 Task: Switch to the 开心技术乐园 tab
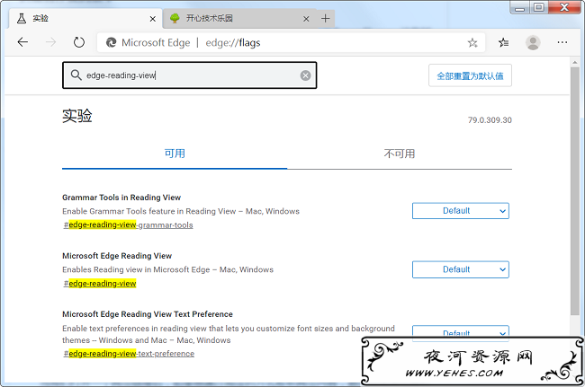(238, 18)
